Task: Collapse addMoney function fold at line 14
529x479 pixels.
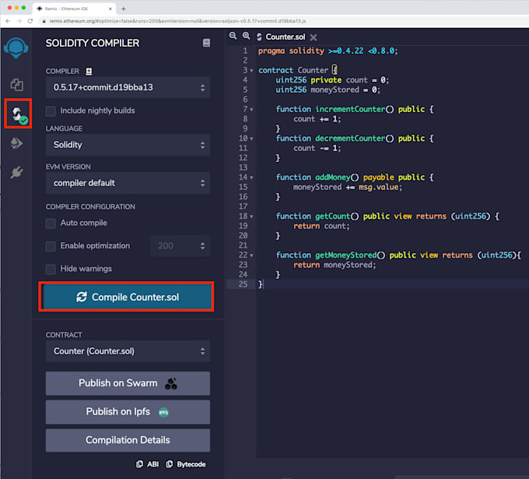Action: click(x=251, y=178)
